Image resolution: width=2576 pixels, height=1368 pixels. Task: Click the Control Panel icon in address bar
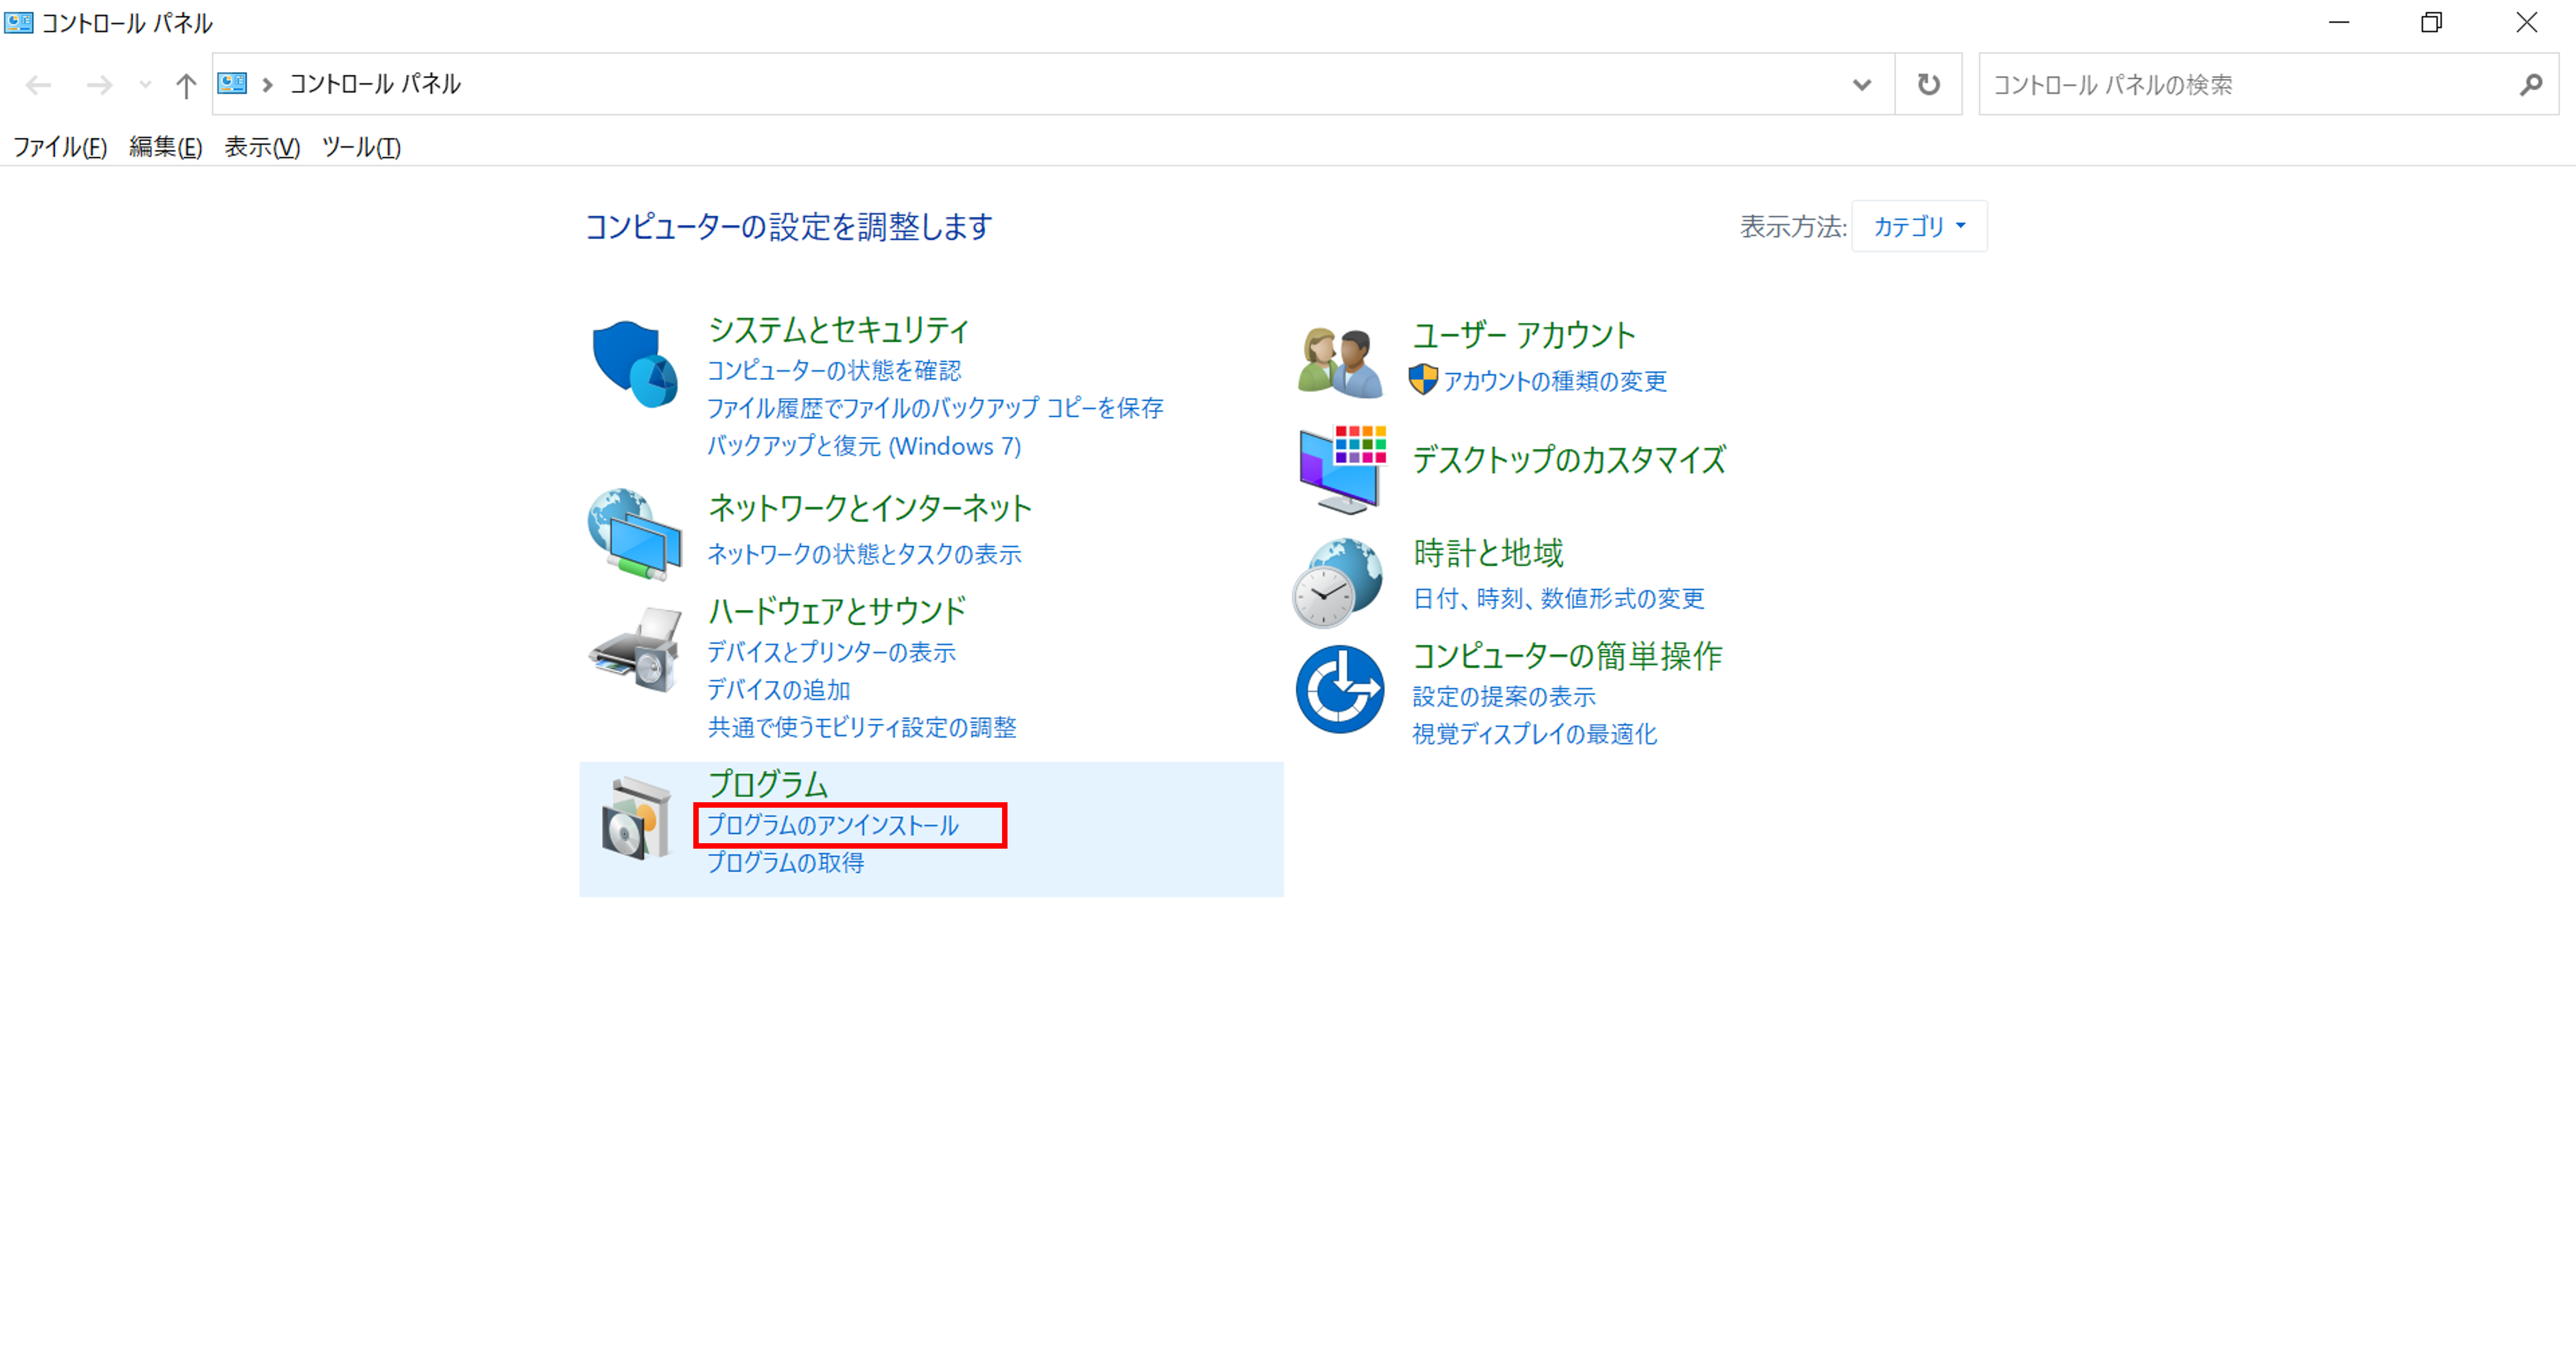tap(232, 83)
